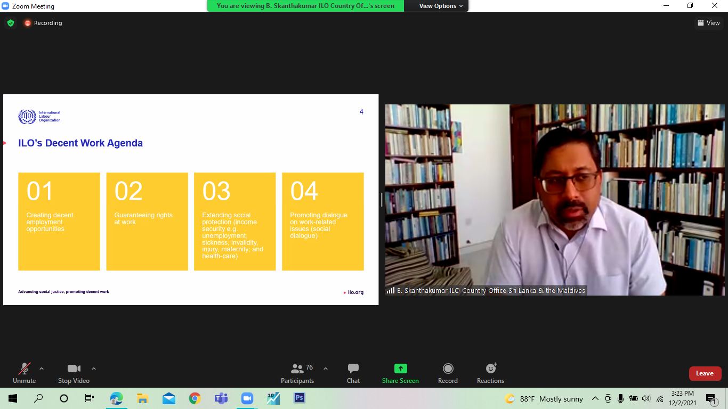Click the divider handle between slide and video

382,200
